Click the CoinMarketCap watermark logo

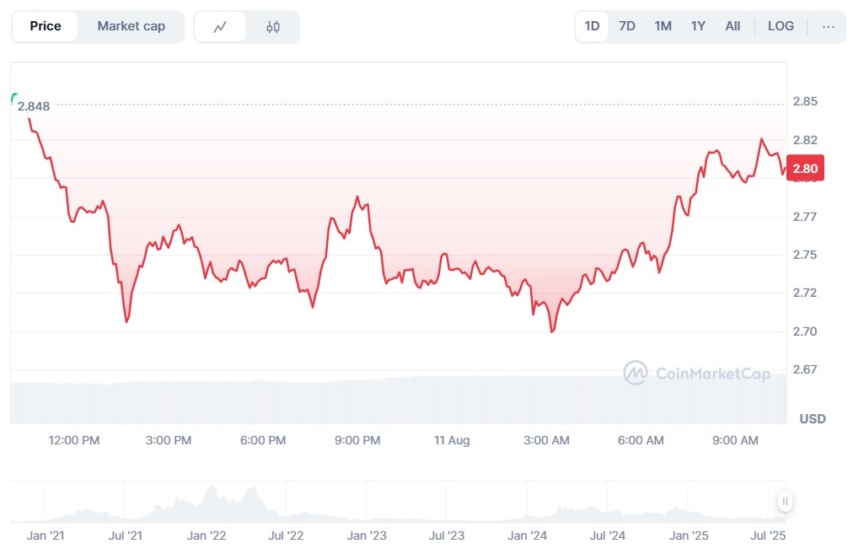click(x=696, y=373)
